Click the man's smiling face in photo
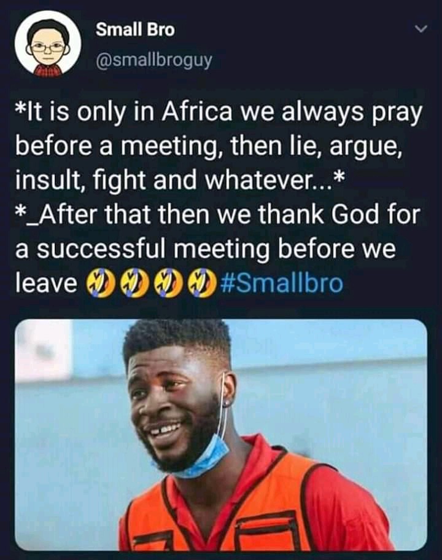The image size is (442, 560). (x=175, y=404)
